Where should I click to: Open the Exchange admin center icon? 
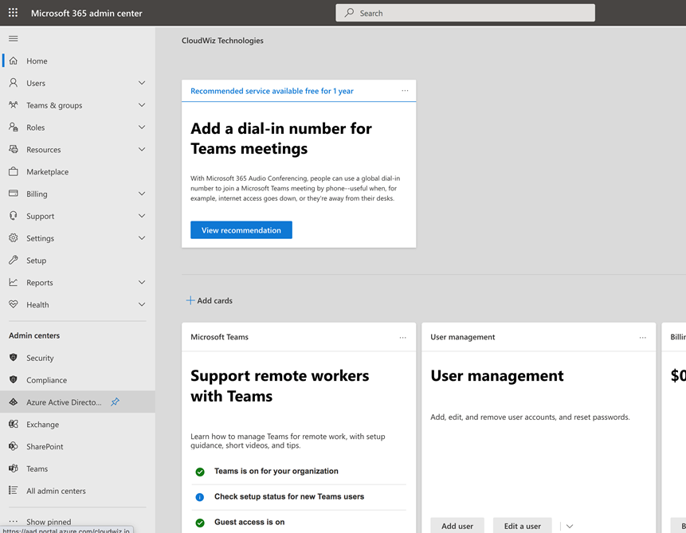coord(13,425)
